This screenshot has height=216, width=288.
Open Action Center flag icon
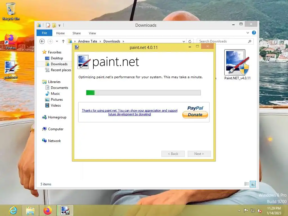tap(246, 210)
